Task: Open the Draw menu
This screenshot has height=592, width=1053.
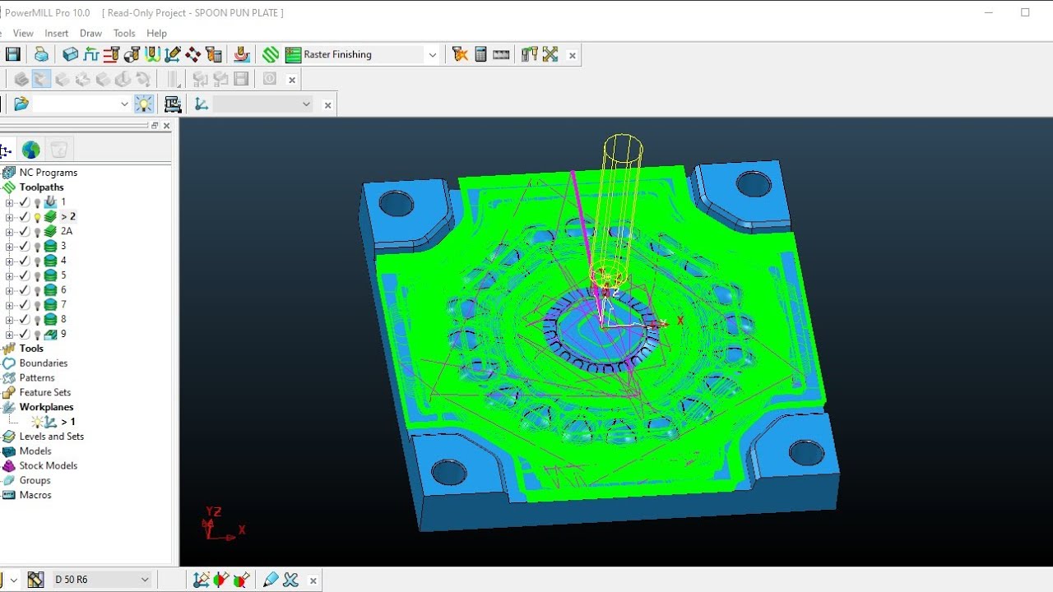Action: point(90,33)
